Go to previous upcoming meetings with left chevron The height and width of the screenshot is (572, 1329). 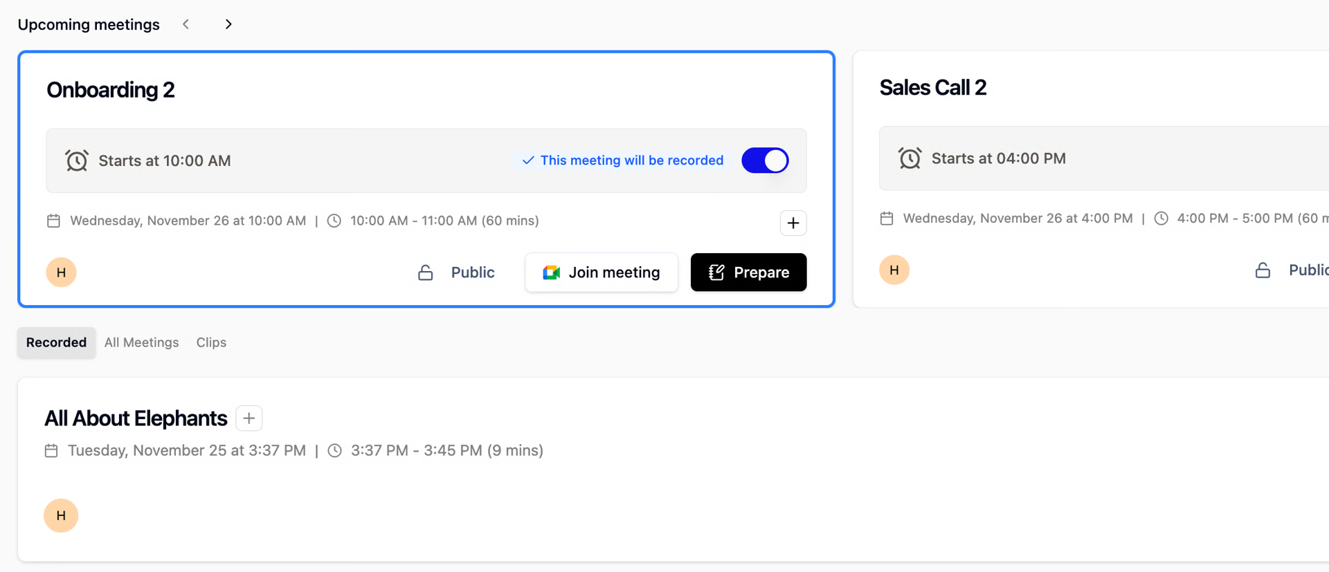tap(186, 24)
